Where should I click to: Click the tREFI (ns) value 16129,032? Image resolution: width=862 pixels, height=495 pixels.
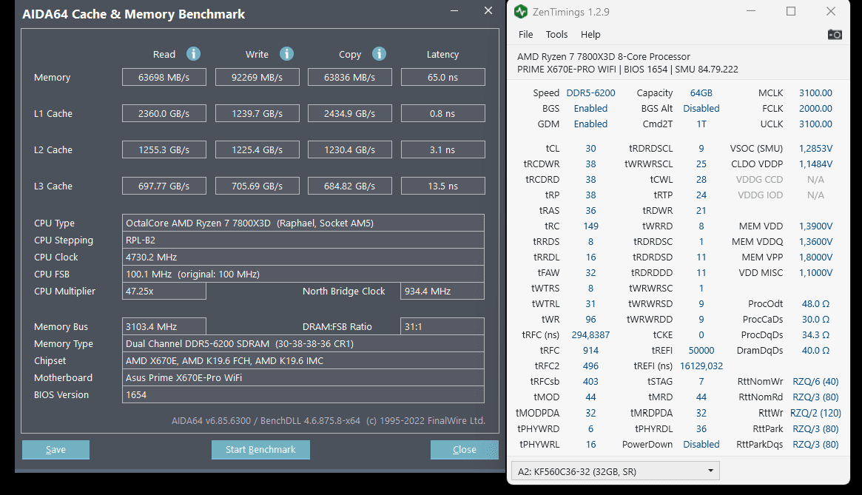[701, 366]
